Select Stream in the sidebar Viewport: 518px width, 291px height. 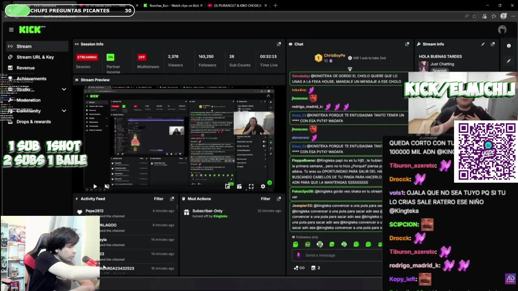point(37,46)
